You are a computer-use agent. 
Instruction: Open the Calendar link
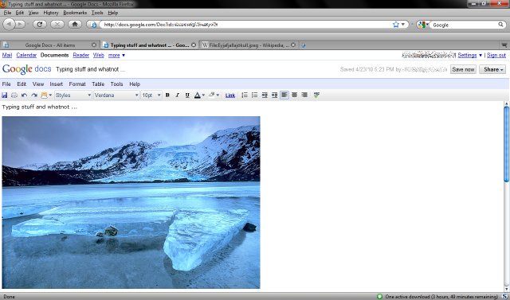26,55
